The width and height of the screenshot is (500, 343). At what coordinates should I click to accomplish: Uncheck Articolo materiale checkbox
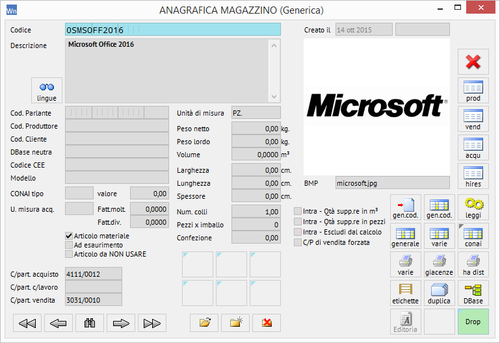tap(69, 236)
